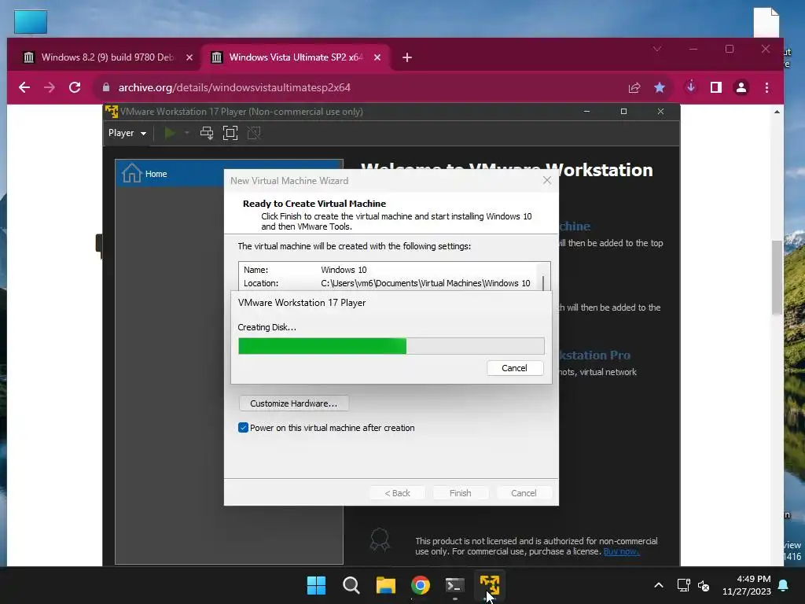Click the Creating Disk progress bar
805x604 pixels.
tap(391, 346)
